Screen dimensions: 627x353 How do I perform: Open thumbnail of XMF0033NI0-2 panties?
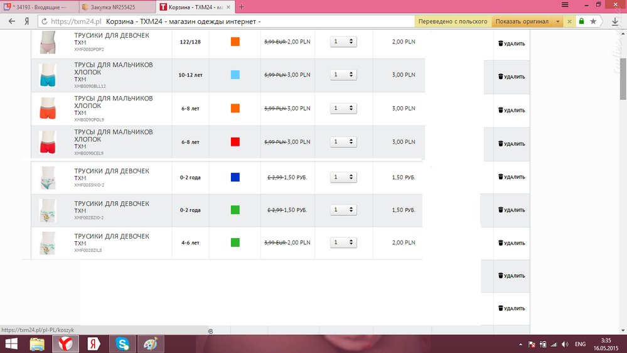pyautogui.click(x=48, y=178)
